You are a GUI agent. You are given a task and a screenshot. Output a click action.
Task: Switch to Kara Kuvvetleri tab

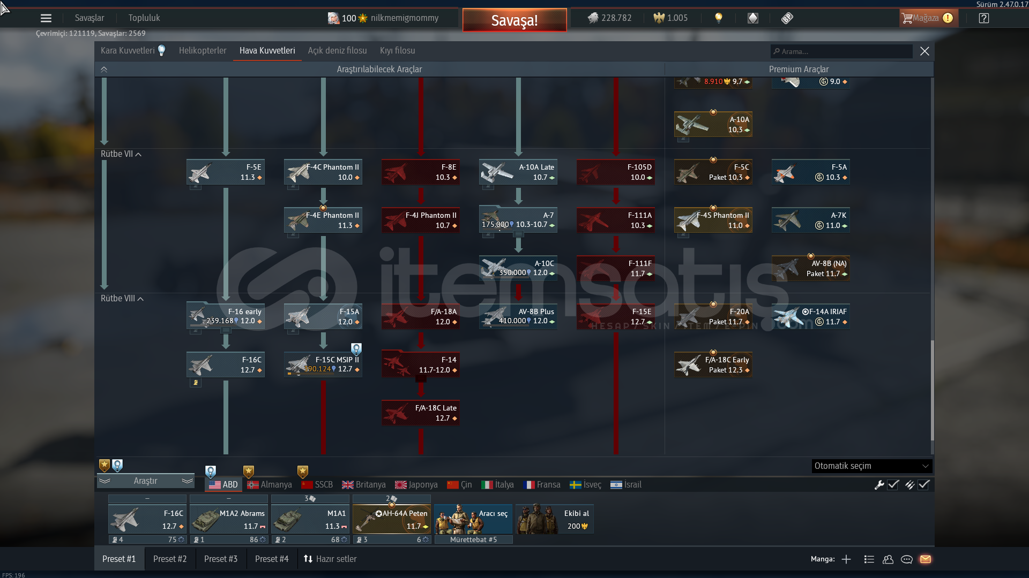(128, 51)
